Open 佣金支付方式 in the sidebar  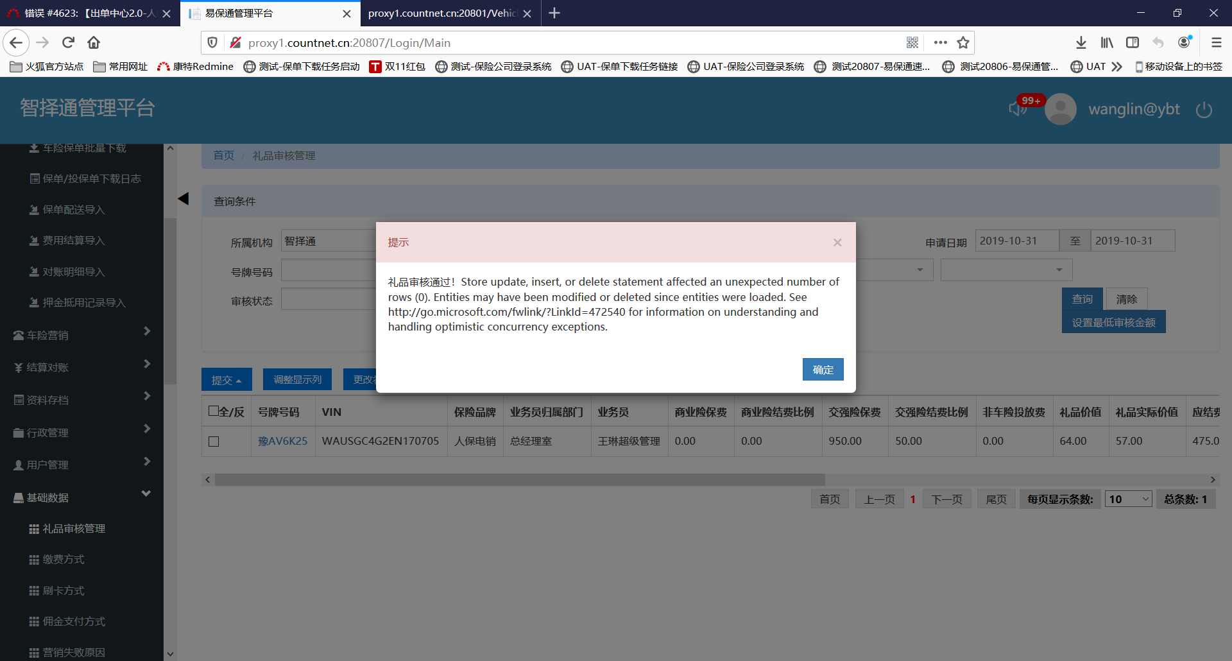click(74, 622)
